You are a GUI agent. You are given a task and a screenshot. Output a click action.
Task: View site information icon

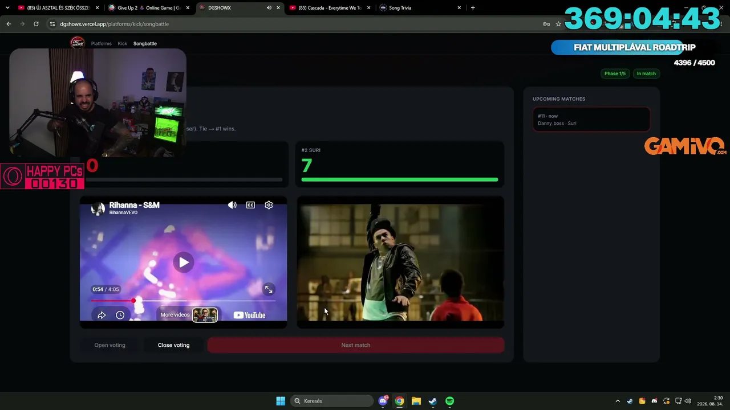click(x=52, y=24)
